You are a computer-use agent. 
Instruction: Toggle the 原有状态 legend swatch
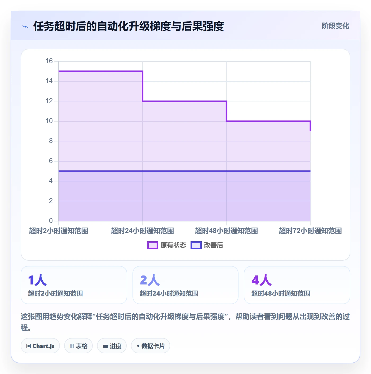[x=152, y=245]
